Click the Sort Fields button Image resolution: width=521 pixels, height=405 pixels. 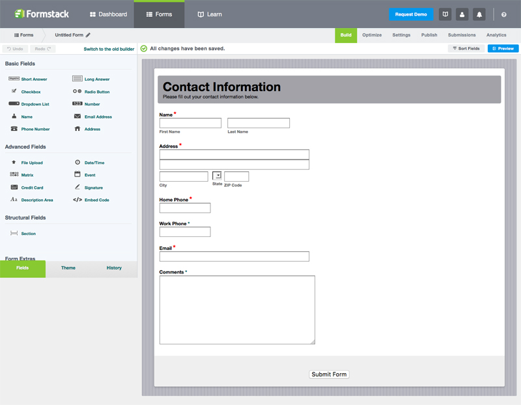point(466,48)
